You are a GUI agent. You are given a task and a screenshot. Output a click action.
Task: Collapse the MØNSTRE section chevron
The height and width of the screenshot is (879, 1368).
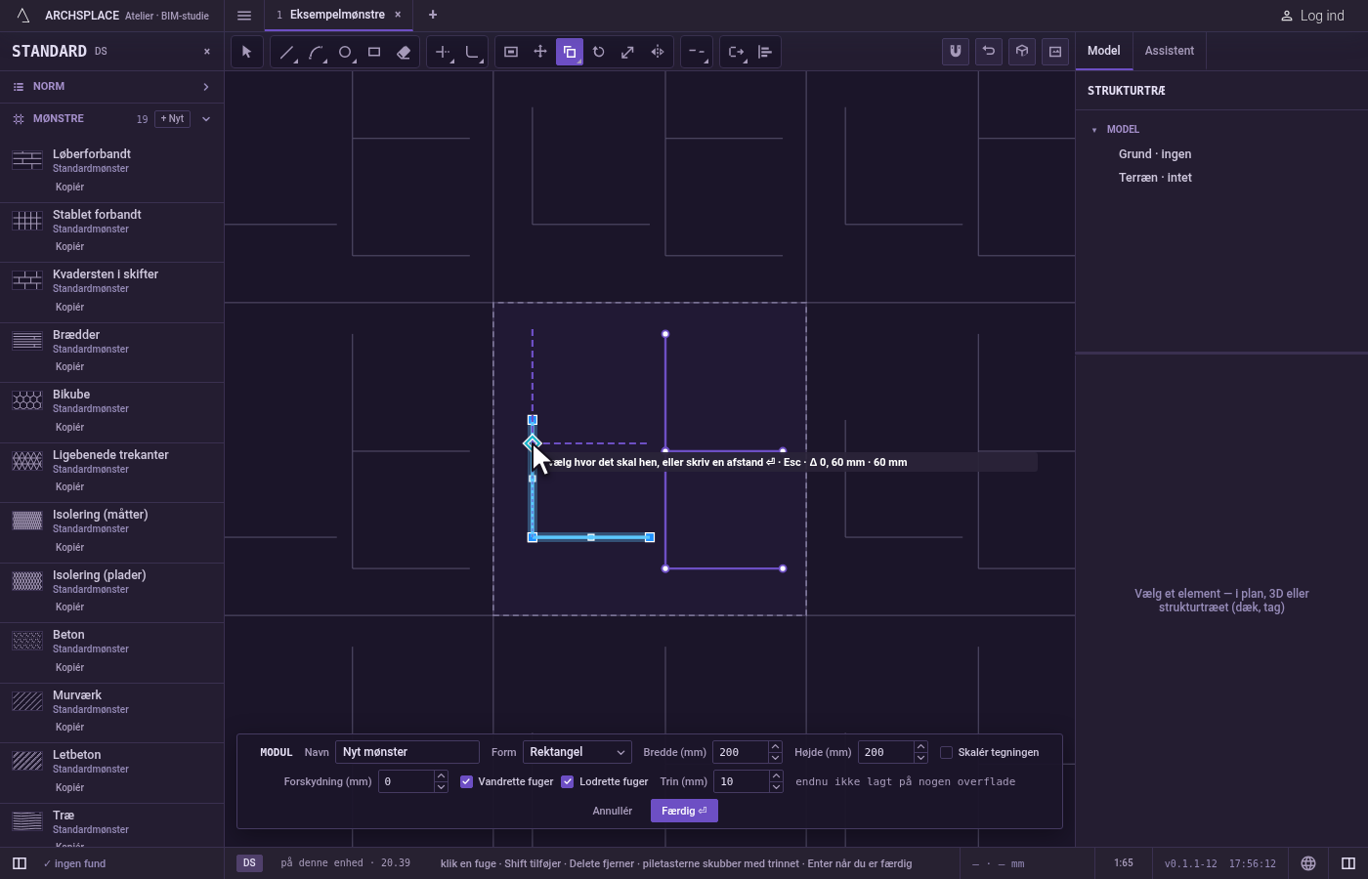tap(206, 119)
